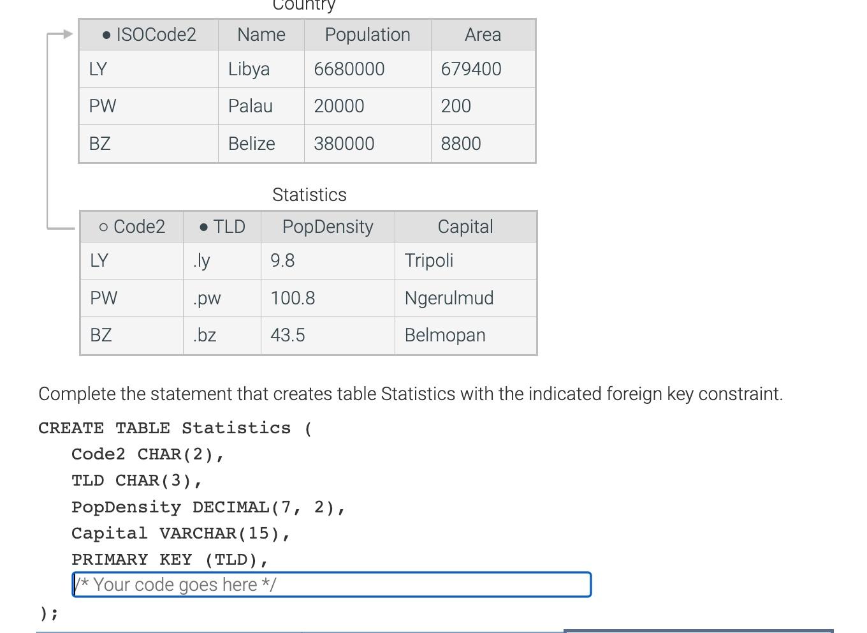Click the foreign key circle beside Code2

102,227
